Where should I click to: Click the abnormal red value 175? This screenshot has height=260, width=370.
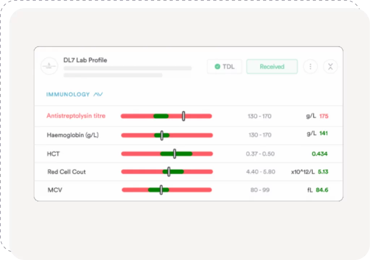324,116
